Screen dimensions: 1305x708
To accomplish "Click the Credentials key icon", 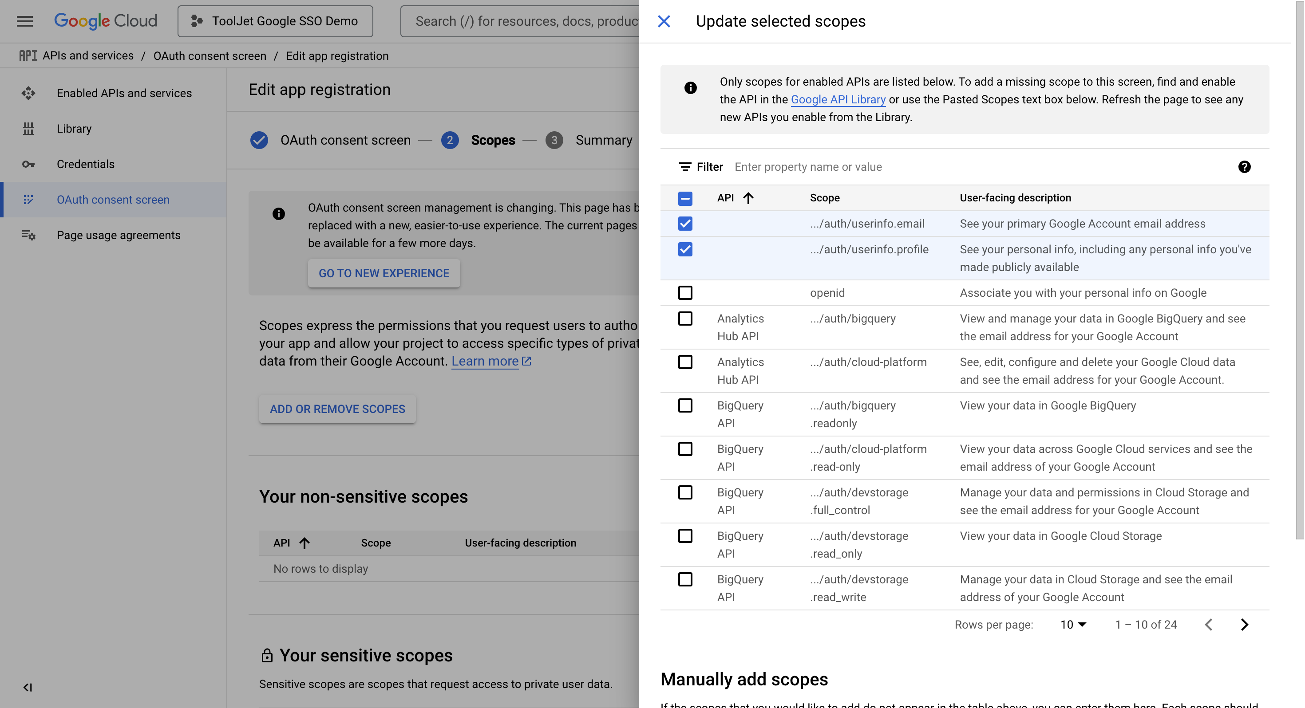I will click(28, 164).
